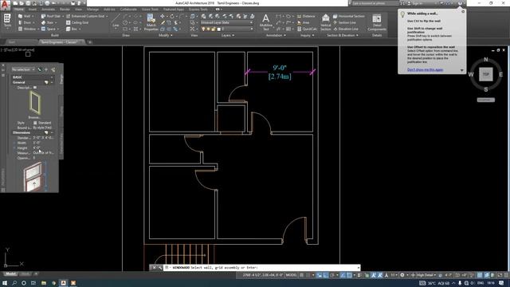Open File Explorer from taskbar

(x=43, y=283)
